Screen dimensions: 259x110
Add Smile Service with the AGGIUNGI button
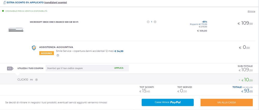[x=46, y=53]
